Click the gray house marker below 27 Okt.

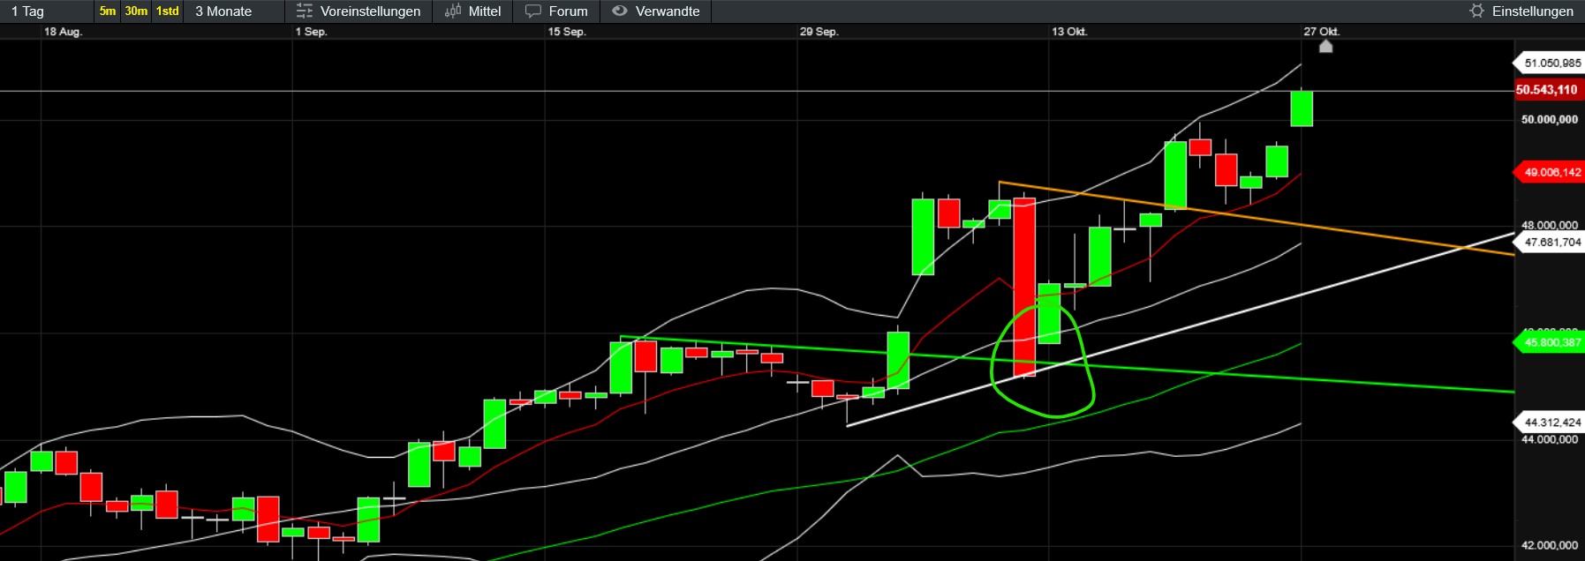click(1325, 46)
